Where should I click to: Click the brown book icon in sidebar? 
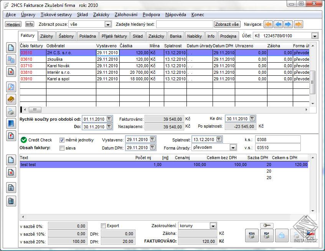pyautogui.click(x=12, y=99)
